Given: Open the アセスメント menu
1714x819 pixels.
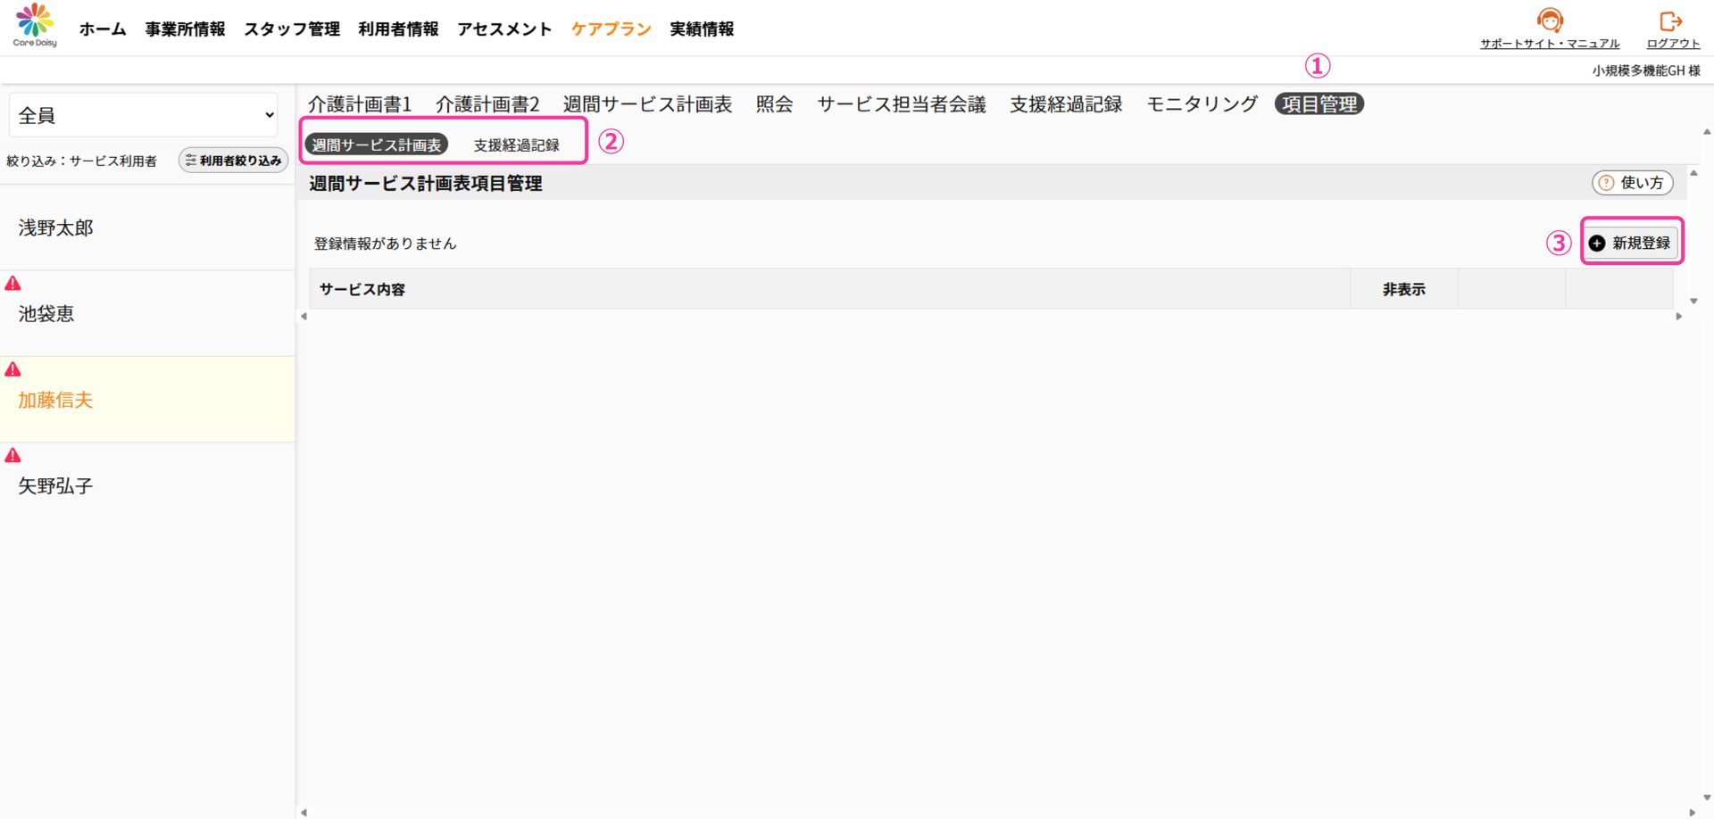Looking at the screenshot, I should click(x=504, y=29).
